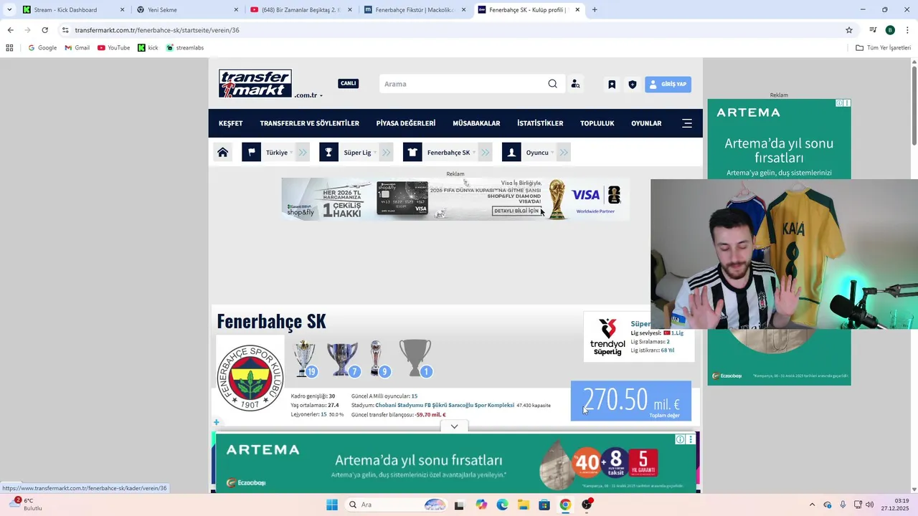
Task: Click the Fenerbahçe club crest
Action: click(250, 378)
